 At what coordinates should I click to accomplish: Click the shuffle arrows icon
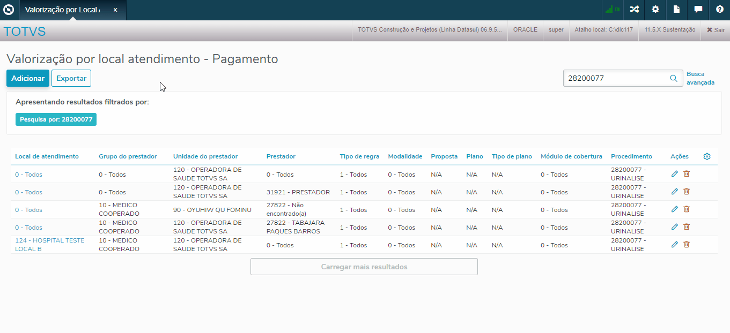tap(634, 10)
